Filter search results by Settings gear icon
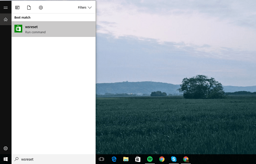Image resolution: width=256 pixels, height=164 pixels. point(41,8)
